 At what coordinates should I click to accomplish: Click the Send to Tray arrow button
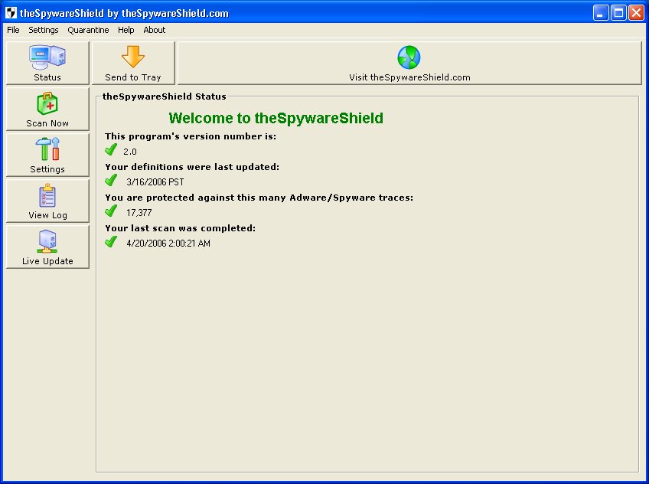133,63
